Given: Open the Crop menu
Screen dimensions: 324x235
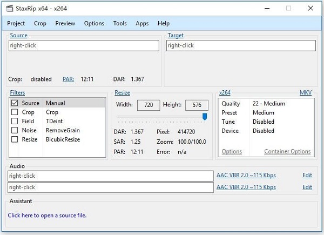Looking at the screenshot, I should point(40,23).
